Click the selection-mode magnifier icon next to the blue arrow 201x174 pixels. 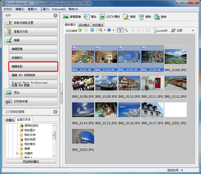tap(100, 30)
